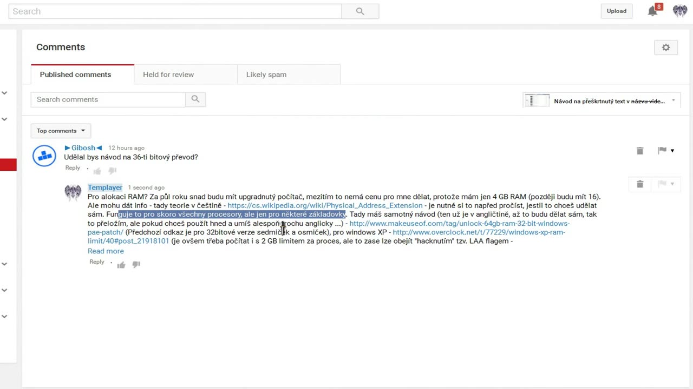The width and height of the screenshot is (693, 389).
Task: Expand second sidebar chevron below the first
Action: pyautogui.click(x=4, y=119)
